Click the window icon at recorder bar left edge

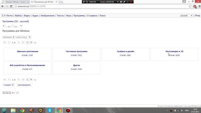pyautogui.click(x=84, y=2)
